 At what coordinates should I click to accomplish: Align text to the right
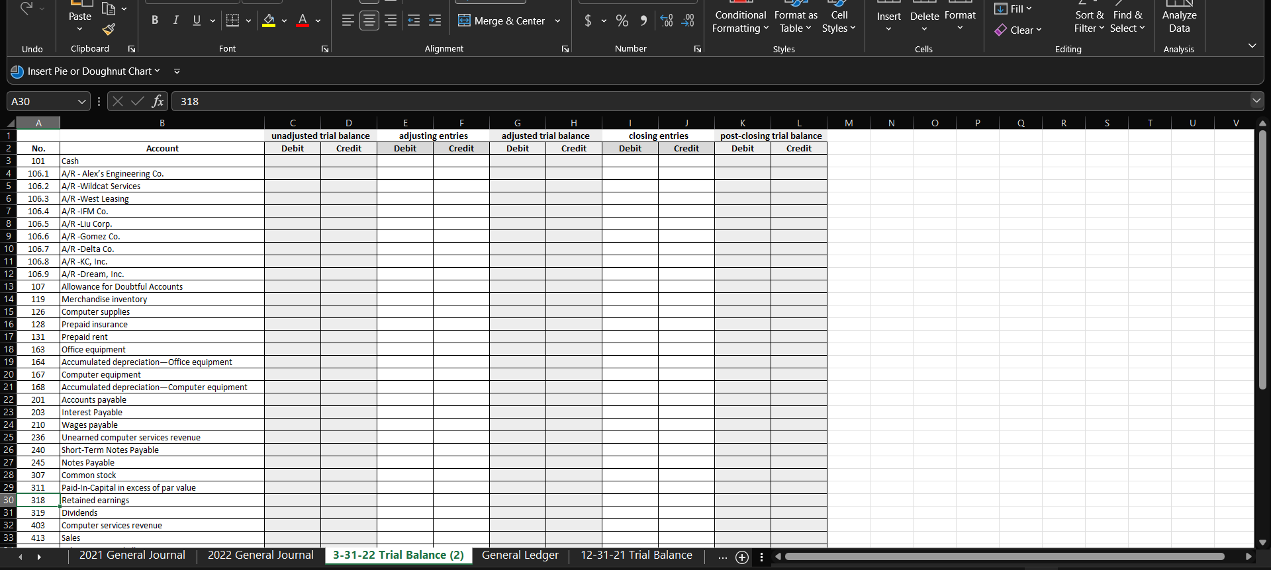[391, 20]
